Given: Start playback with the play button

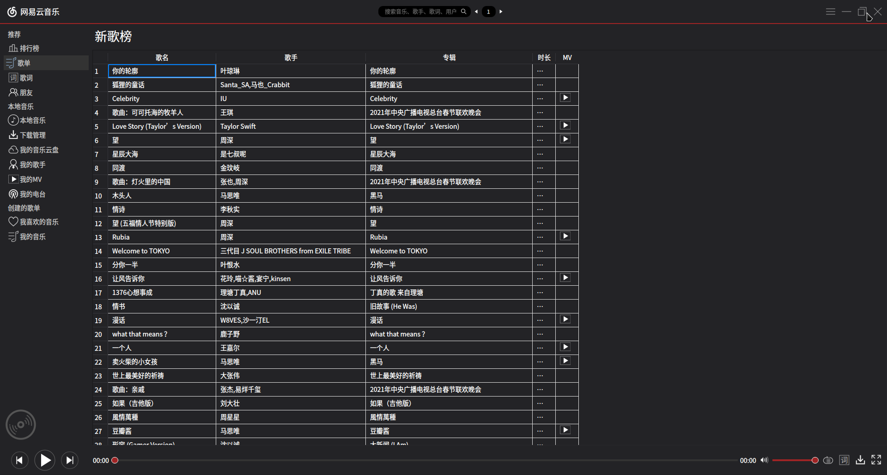Looking at the screenshot, I should click(45, 460).
